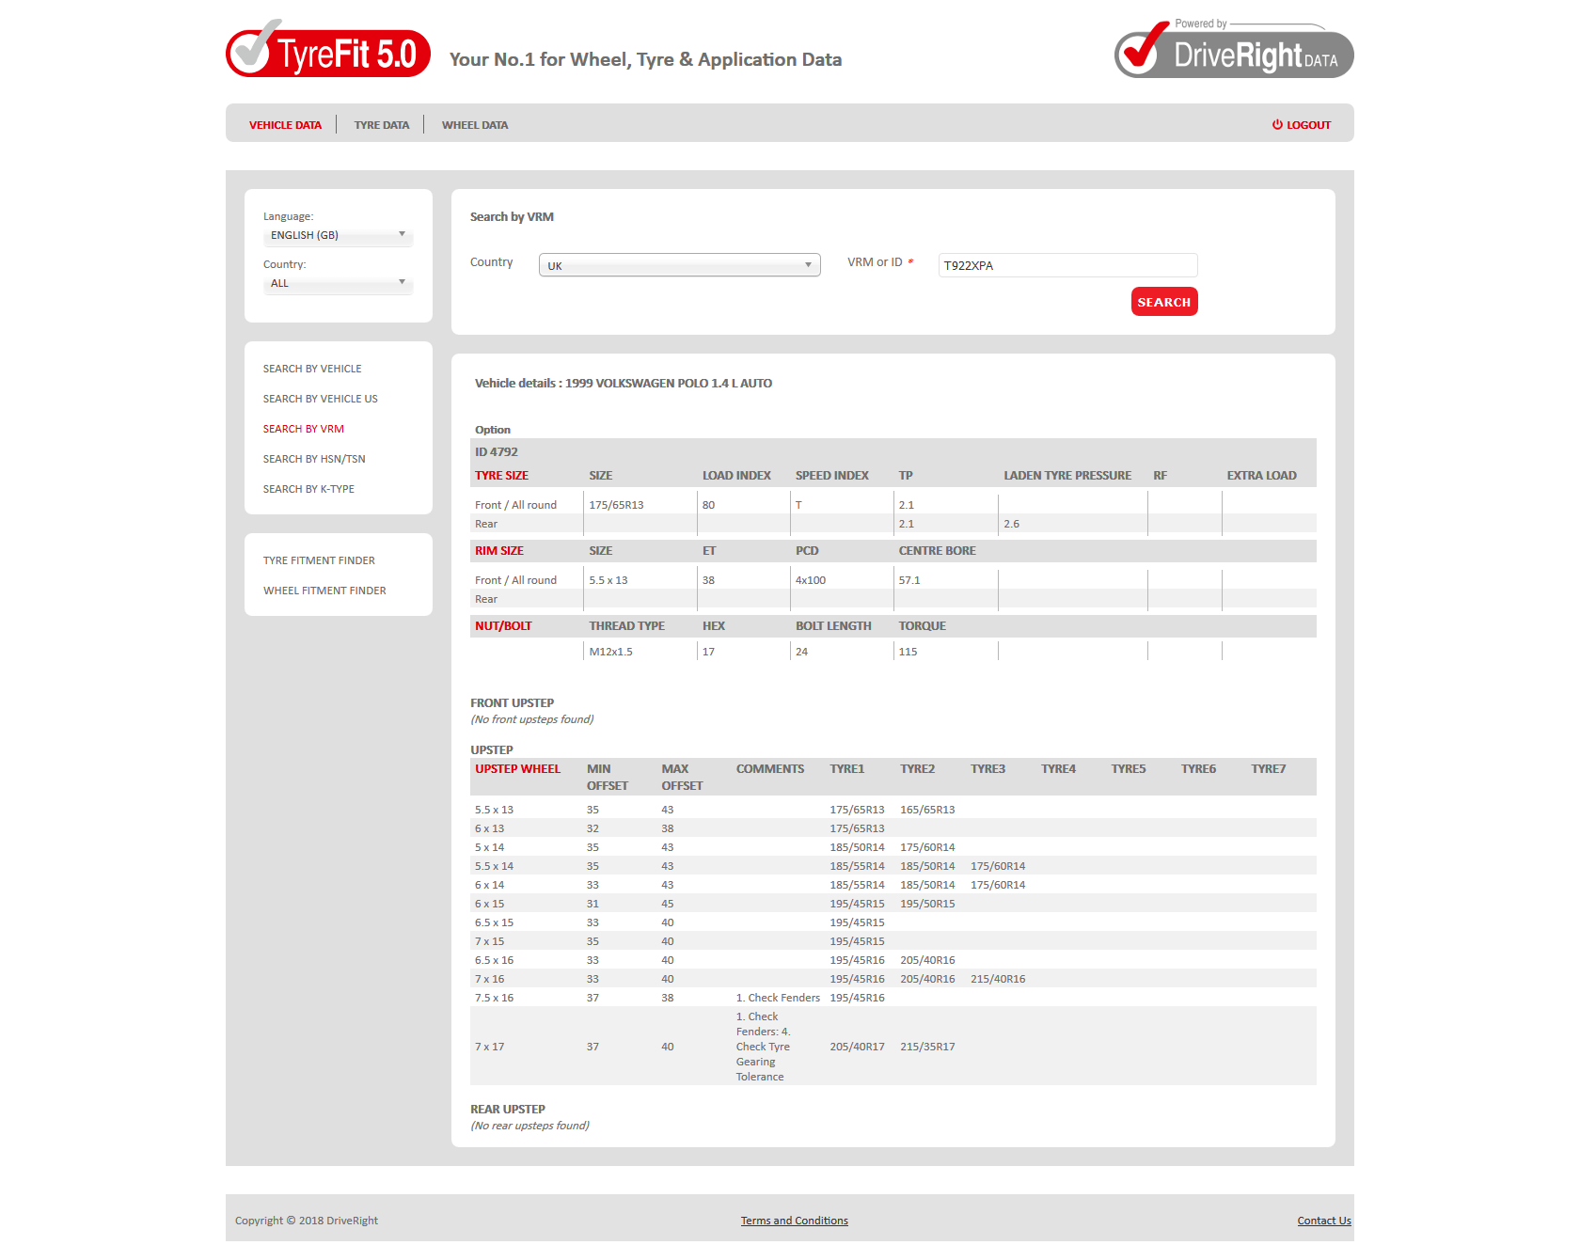Image resolution: width=1580 pixels, height=1245 pixels.
Task: Select SEARCH BY HSN/TSN in the sidebar
Action: tap(314, 459)
